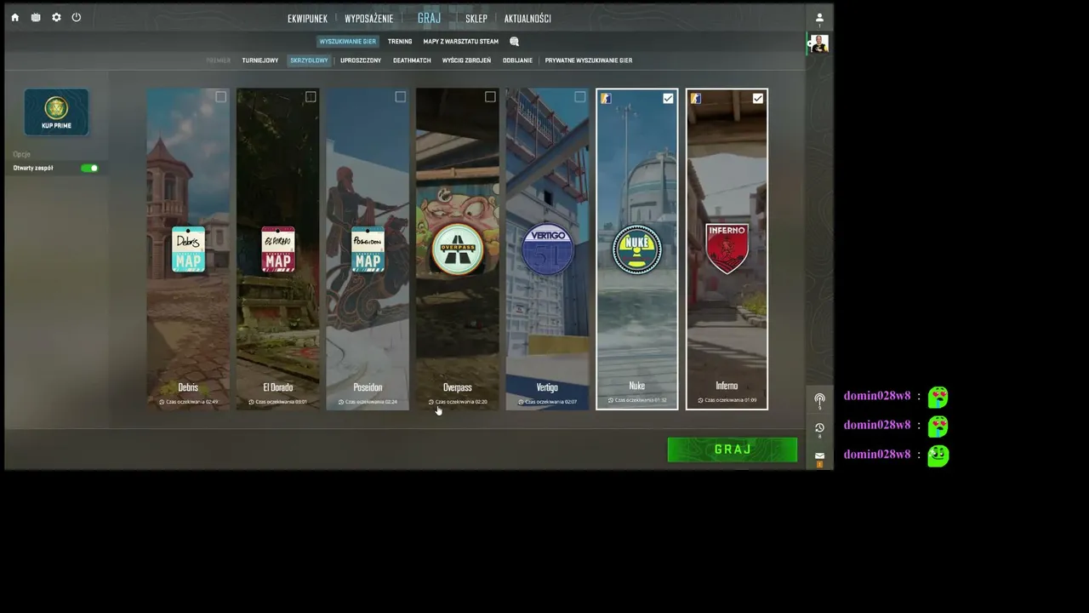Check the Debris map checkbox
Image resolution: width=1089 pixels, height=613 pixels.
click(221, 97)
